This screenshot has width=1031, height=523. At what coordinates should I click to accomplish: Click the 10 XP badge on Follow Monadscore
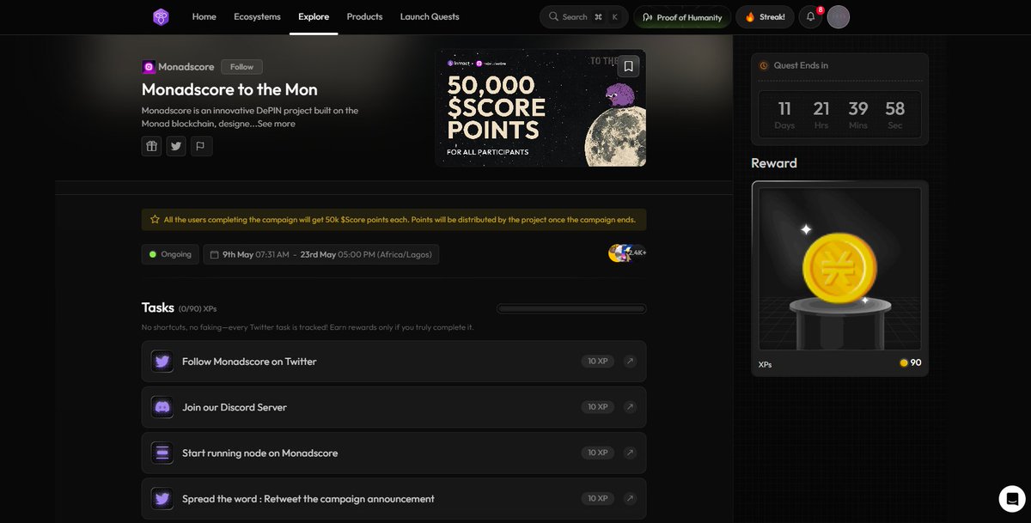click(x=597, y=362)
